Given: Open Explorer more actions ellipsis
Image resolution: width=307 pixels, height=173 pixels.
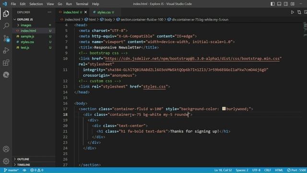Looking at the screenshot, I should coord(49,12).
